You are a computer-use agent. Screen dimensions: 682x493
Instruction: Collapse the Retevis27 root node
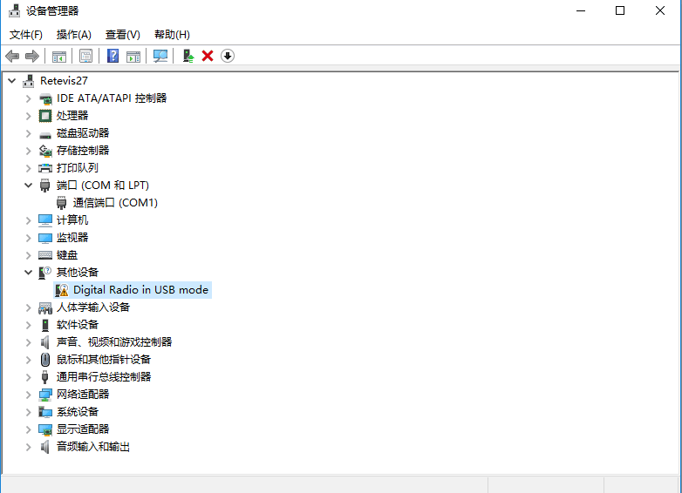click(x=12, y=81)
